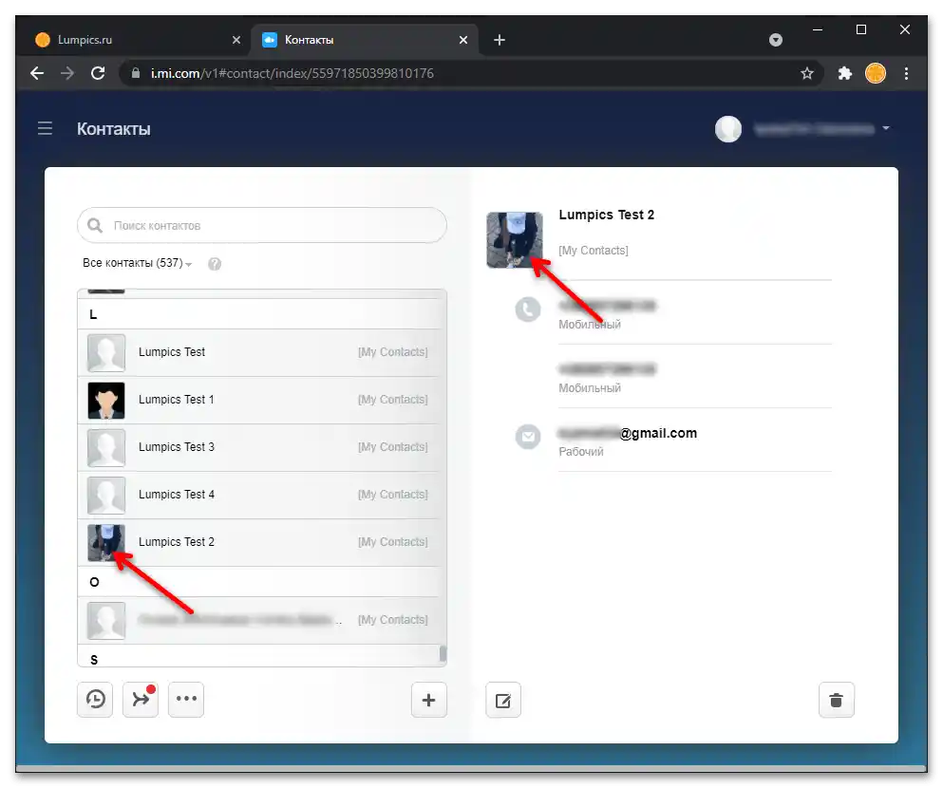Open the Chrome profile avatar

pyautogui.click(x=875, y=73)
